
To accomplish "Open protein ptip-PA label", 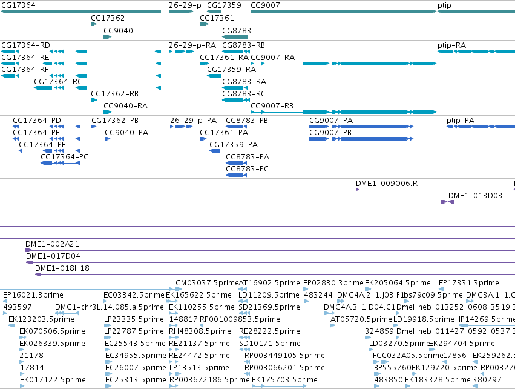I will tap(461, 121).
